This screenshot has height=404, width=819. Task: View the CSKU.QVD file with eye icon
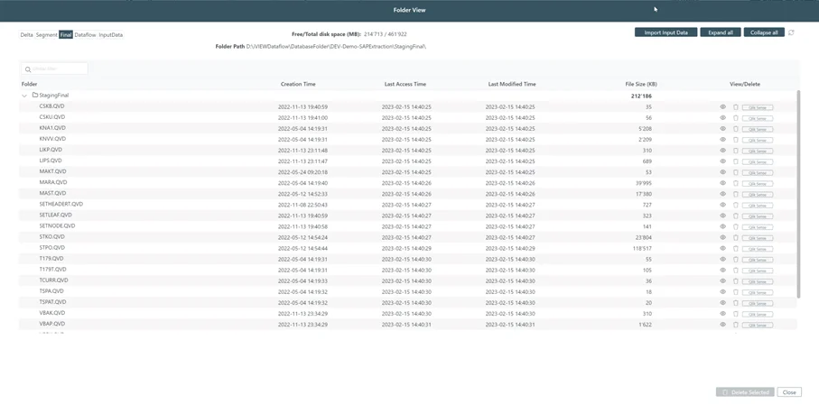click(x=722, y=118)
